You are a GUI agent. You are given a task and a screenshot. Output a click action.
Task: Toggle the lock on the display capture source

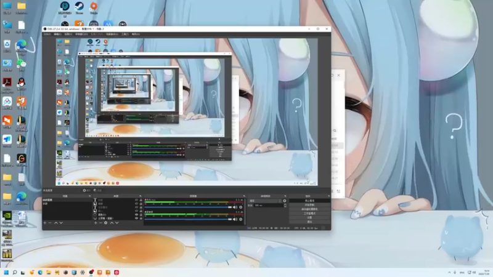pos(141,218)
